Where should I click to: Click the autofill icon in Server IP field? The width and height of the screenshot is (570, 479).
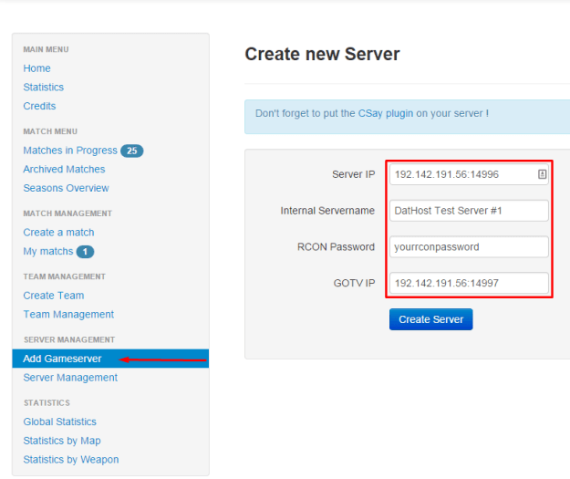click(x=542, y=174)
